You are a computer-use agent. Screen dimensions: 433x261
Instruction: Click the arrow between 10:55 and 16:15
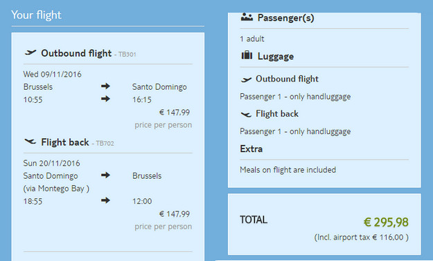tap(105, 99)
